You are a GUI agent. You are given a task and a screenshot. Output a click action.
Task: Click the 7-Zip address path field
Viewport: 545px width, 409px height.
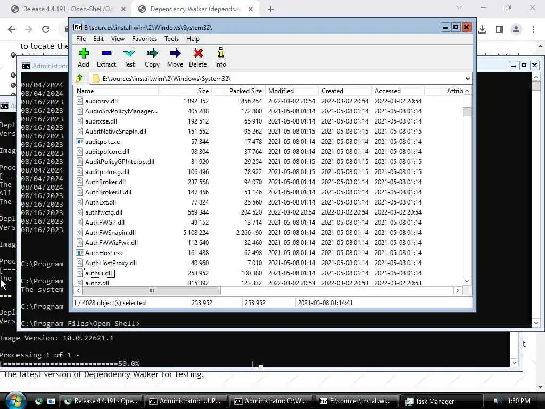click(280, 79)
